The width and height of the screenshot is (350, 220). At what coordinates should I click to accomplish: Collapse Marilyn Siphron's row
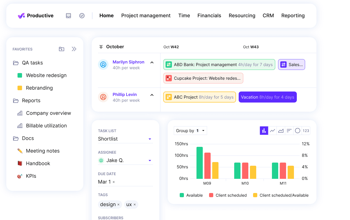click(152, 62)
